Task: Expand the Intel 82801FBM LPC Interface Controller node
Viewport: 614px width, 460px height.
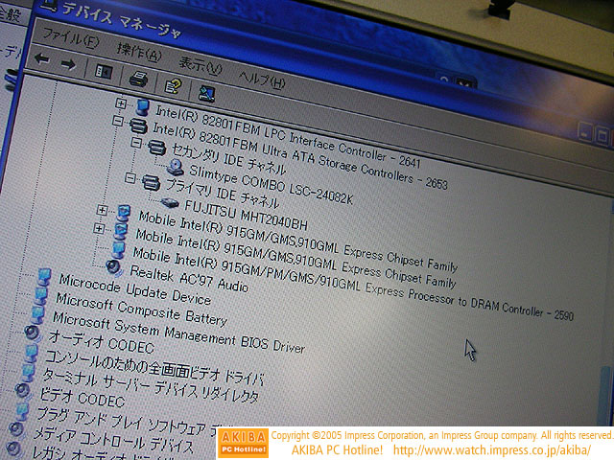Action: point(121,103)
